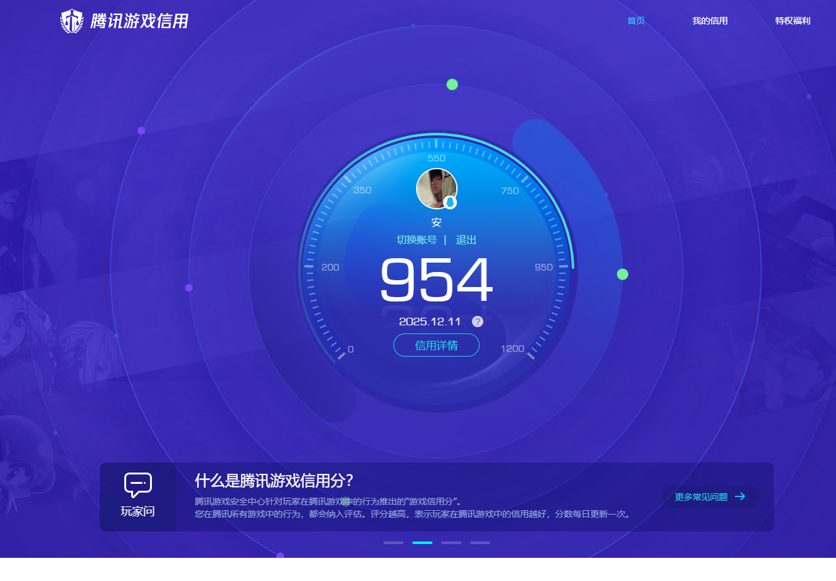This screenshot has height=581, width=836.
Task: Click the 信用详情 button
Action: [x=436, y=345]
